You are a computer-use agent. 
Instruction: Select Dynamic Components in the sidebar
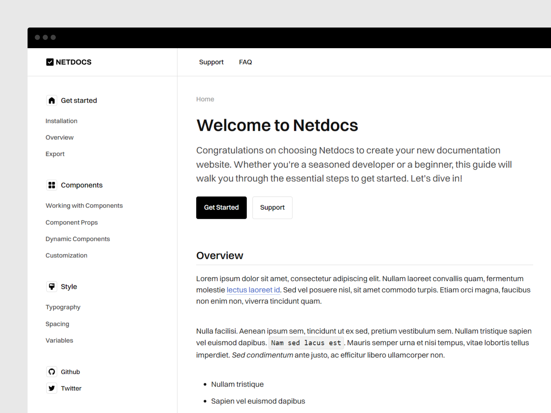pos(77,239)
